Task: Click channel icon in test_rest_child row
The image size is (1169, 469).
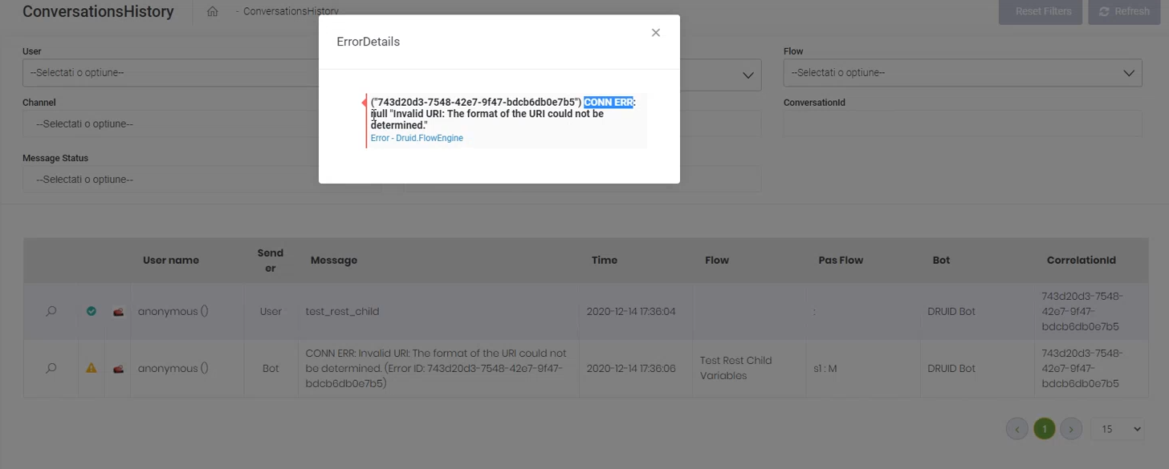Action: (x=118, y=311)
